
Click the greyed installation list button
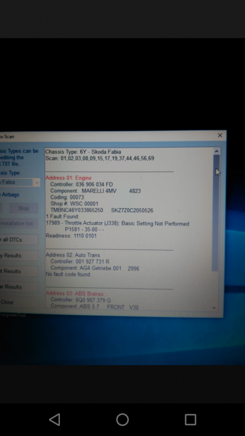tap(19, 223)
